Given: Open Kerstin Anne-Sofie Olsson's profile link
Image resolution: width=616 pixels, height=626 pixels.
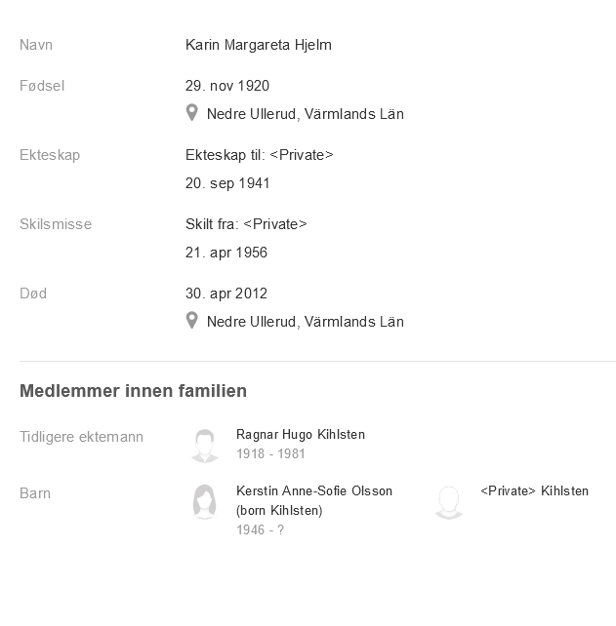Looking at the screenshot, I should (313, 491).
